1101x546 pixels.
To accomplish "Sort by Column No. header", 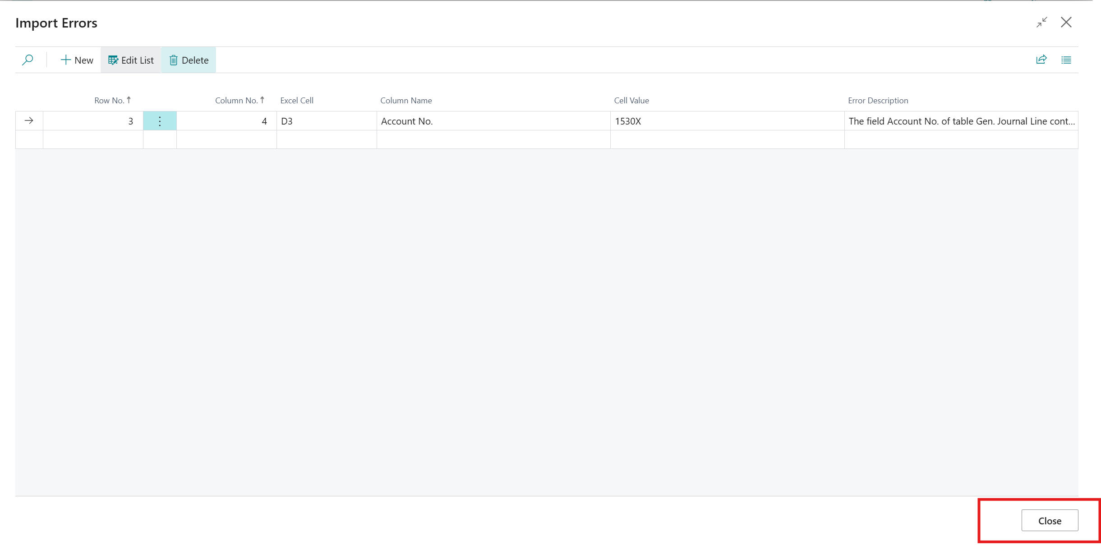I will point(236,100).
